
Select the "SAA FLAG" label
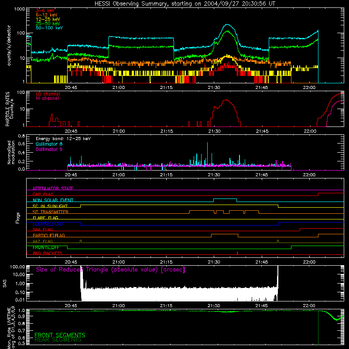click(43, 229)
